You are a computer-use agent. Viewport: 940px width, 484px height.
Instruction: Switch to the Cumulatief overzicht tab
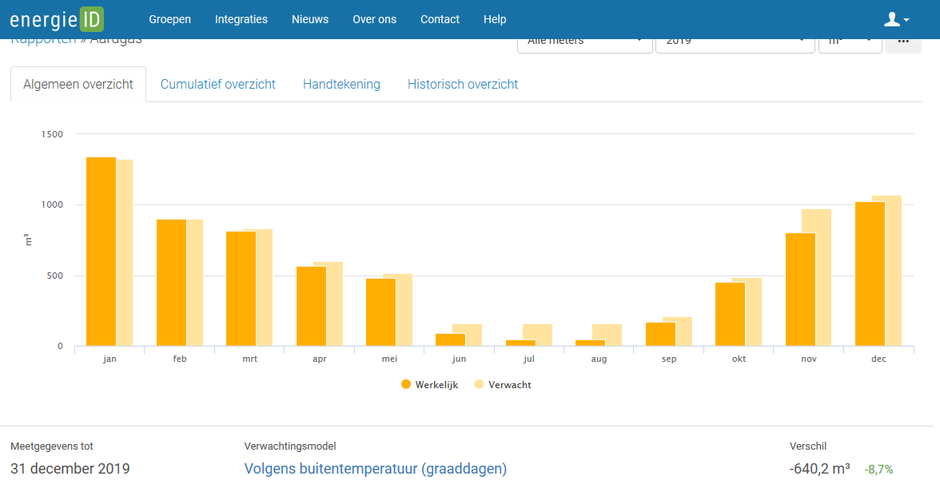217,85
